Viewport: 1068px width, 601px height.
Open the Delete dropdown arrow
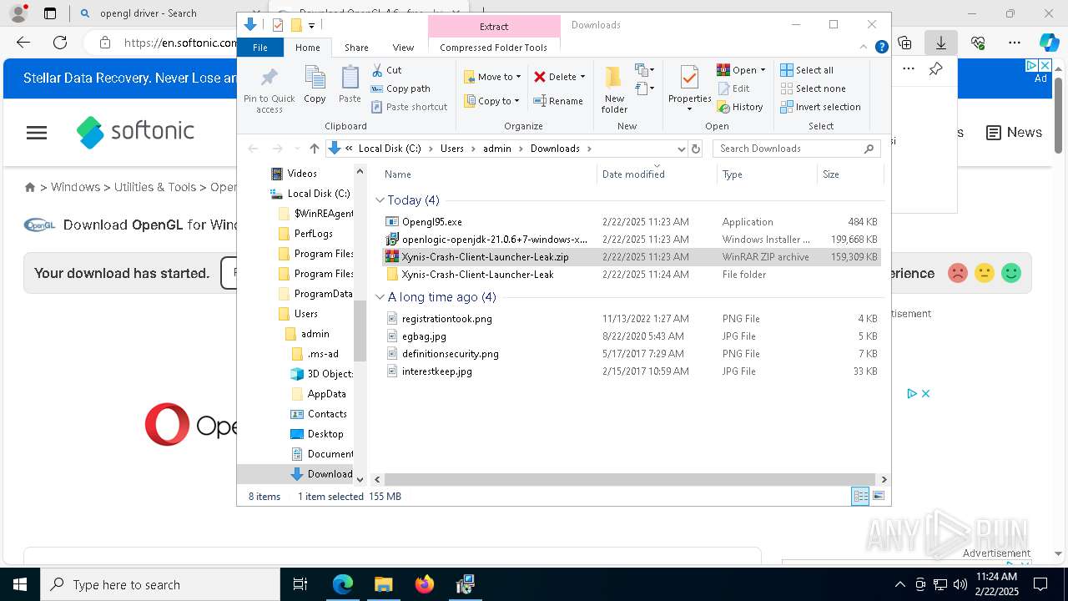[582, 77]
